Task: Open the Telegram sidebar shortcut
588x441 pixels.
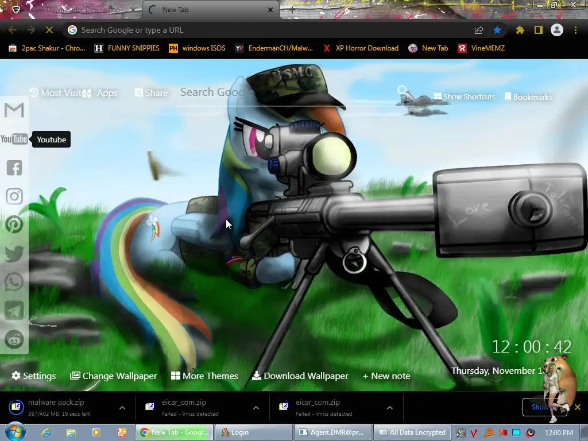Action: coord(14,311)
